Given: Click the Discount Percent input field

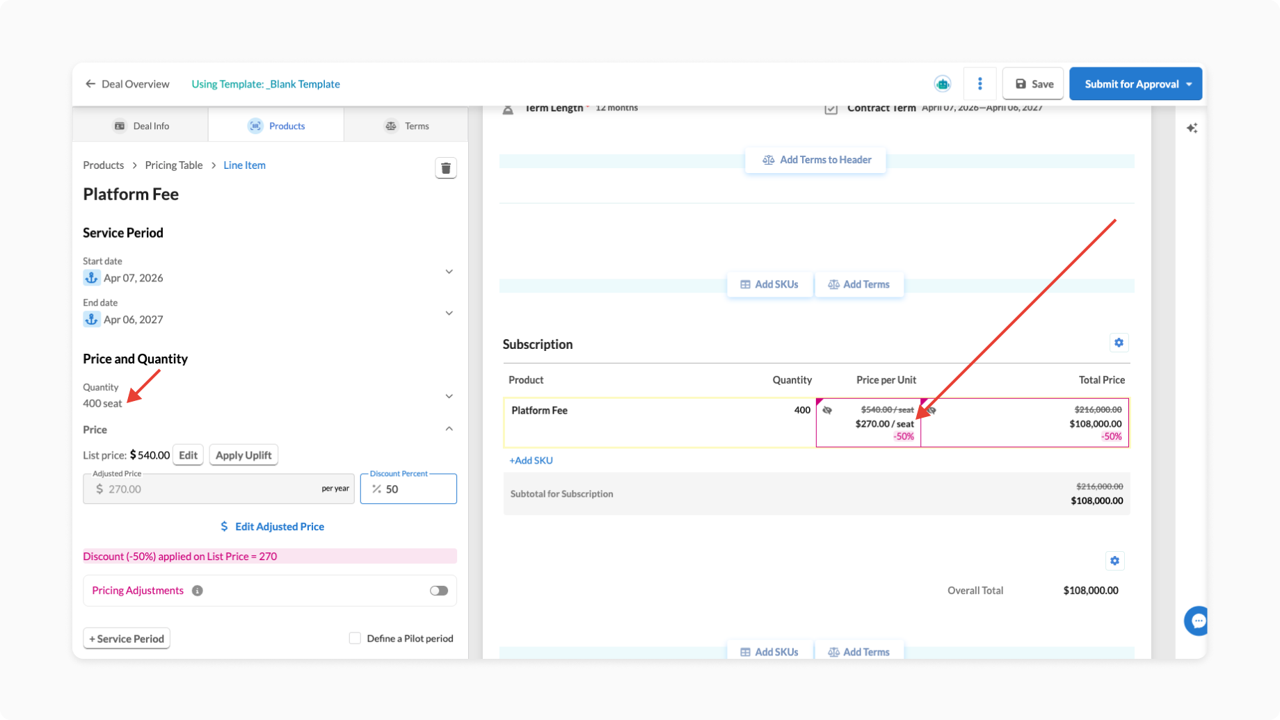Looking at the screenshot, I should [x=416, y=489].
